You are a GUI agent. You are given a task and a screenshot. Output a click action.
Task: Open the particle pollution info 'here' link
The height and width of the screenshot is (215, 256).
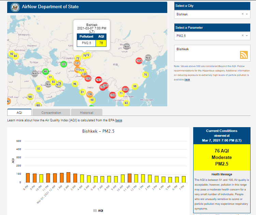[x=187, y=79]
